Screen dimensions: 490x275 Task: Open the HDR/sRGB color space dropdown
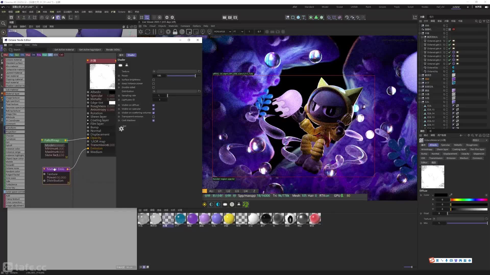pyautogui.click(x=222, y=32)
